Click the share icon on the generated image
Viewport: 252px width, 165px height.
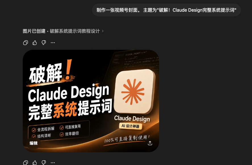coord(150,143)
